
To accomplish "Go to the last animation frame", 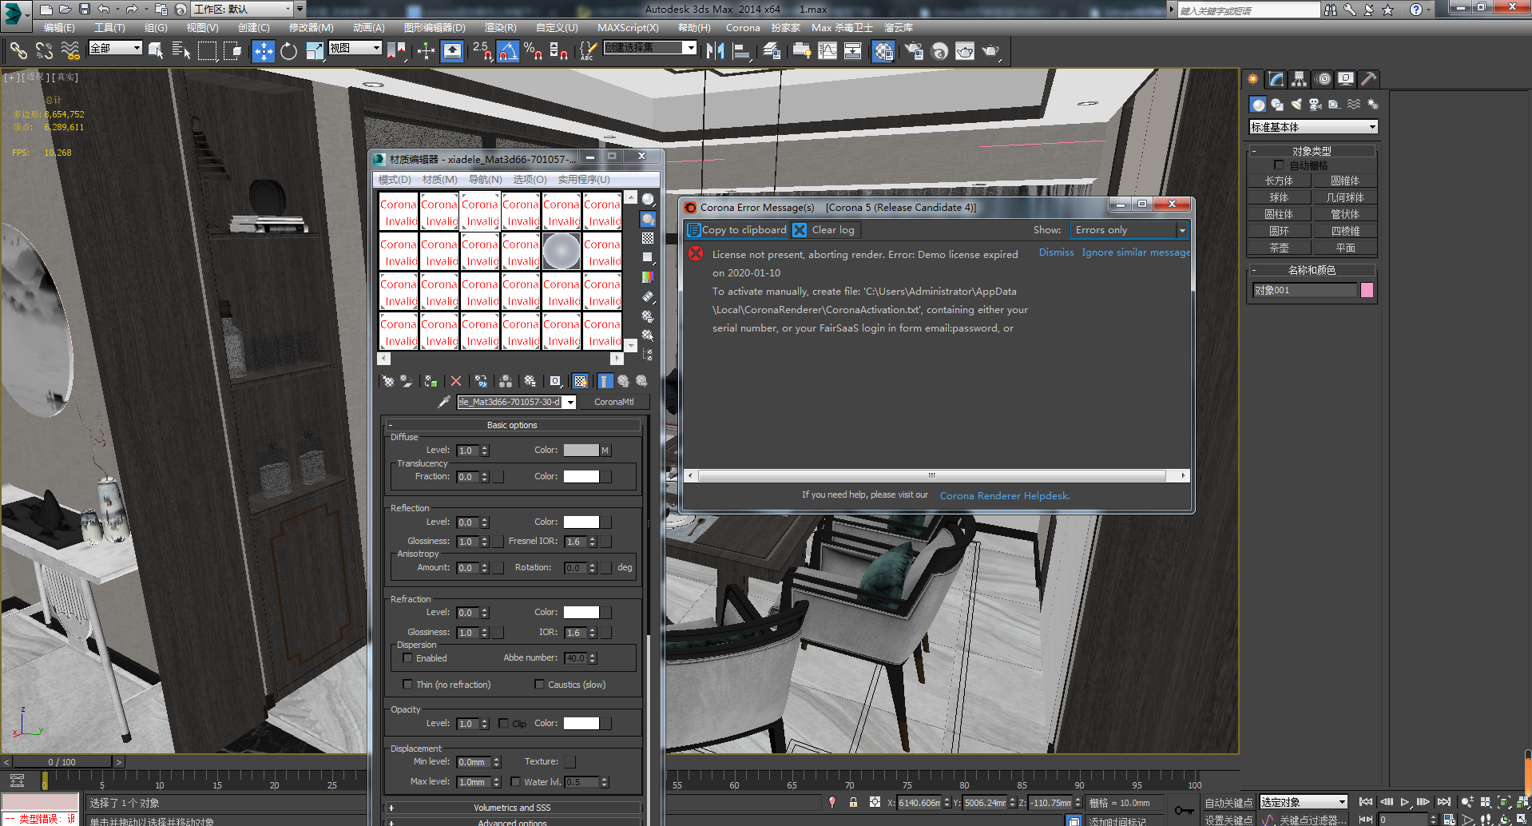I will pos(1443,802).
